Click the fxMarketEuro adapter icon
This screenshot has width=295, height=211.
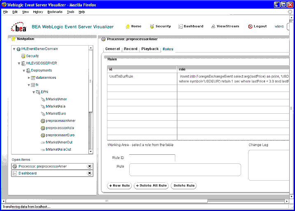pos(43,114)
